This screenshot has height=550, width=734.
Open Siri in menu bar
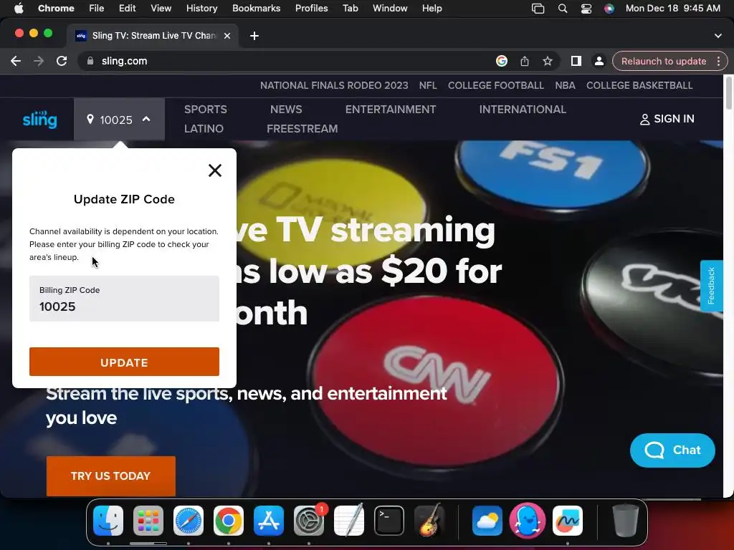pyautogui.click(x=609, y=9)
